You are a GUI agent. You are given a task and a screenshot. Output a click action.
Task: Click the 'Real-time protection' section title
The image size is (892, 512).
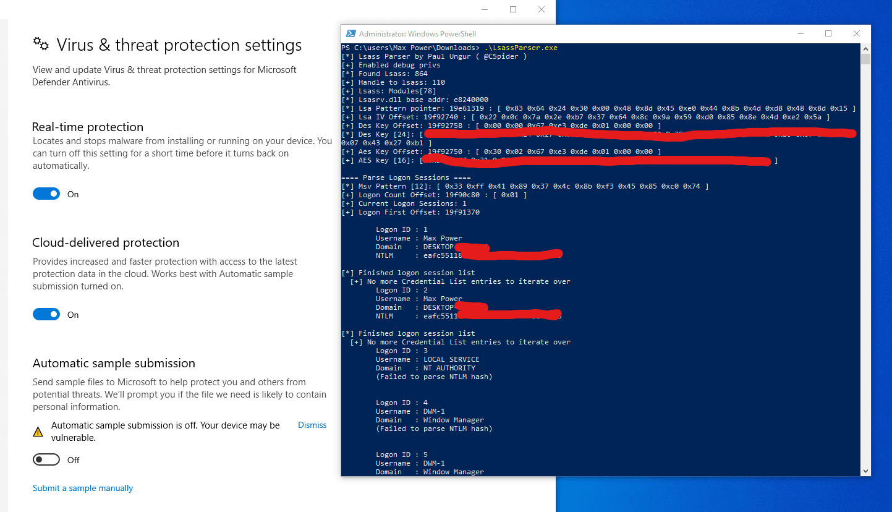pyautogui.click(x=88, y=127)
